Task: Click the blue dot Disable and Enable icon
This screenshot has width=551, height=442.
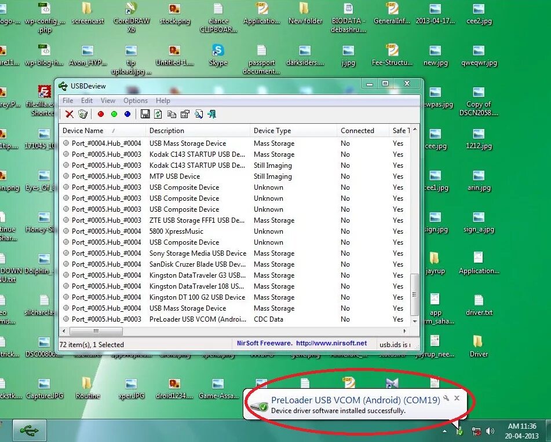Action: click(127, 114)
